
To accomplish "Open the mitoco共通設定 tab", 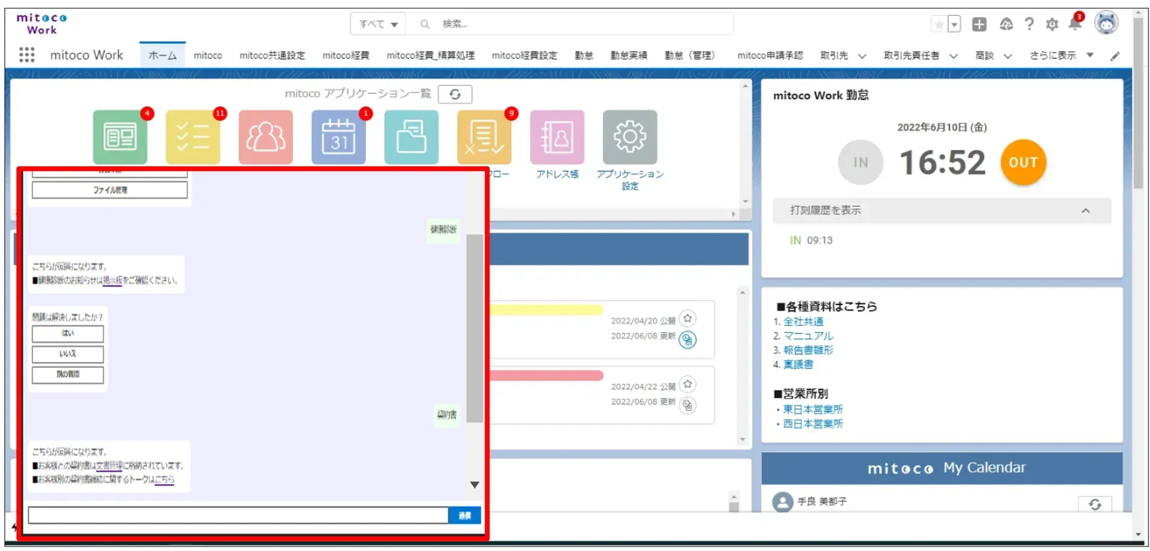I will [x=272, y=56].
